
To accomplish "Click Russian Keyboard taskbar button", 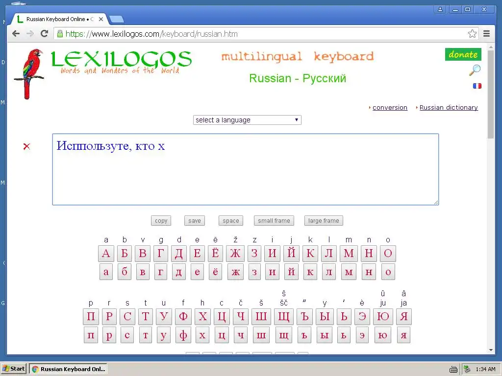I will point(68,369).
